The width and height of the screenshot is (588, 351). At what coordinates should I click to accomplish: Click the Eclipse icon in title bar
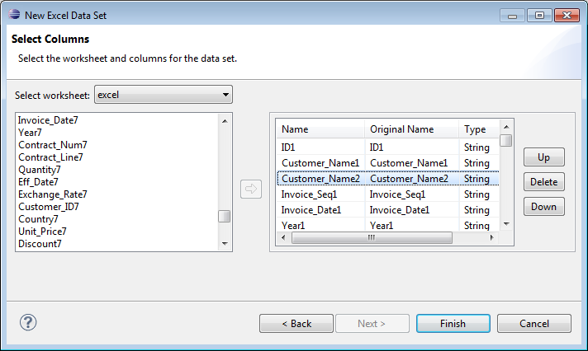(14, 14)
